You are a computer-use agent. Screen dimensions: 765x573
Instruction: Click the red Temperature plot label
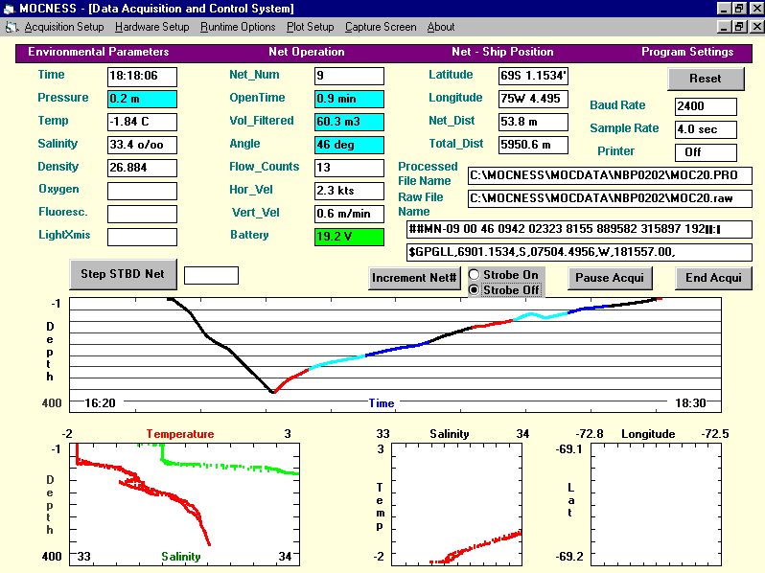180,434
